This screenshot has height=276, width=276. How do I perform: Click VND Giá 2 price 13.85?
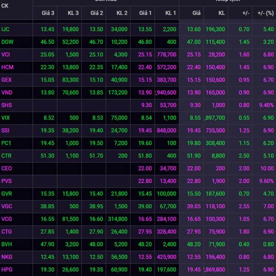[96, 92]
